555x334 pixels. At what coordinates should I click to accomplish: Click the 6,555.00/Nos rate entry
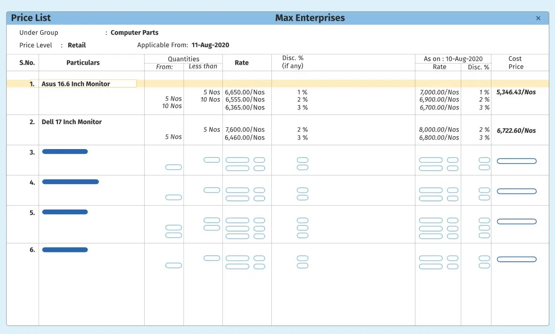click(245, 100)
